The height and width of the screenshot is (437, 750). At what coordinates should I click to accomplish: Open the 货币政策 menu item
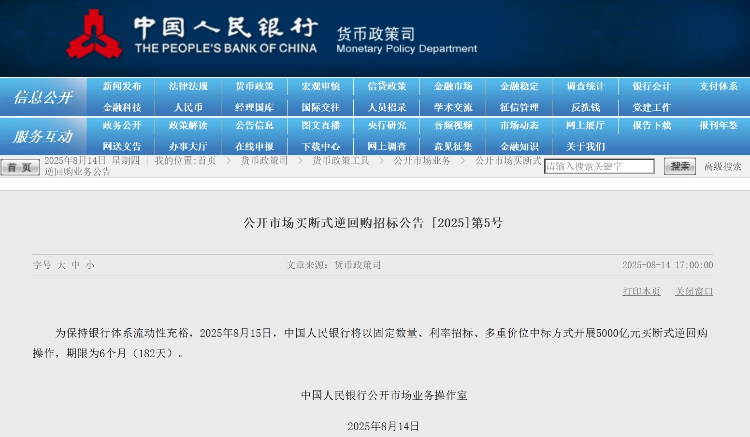pyautogui.click(x=254, y=87)
